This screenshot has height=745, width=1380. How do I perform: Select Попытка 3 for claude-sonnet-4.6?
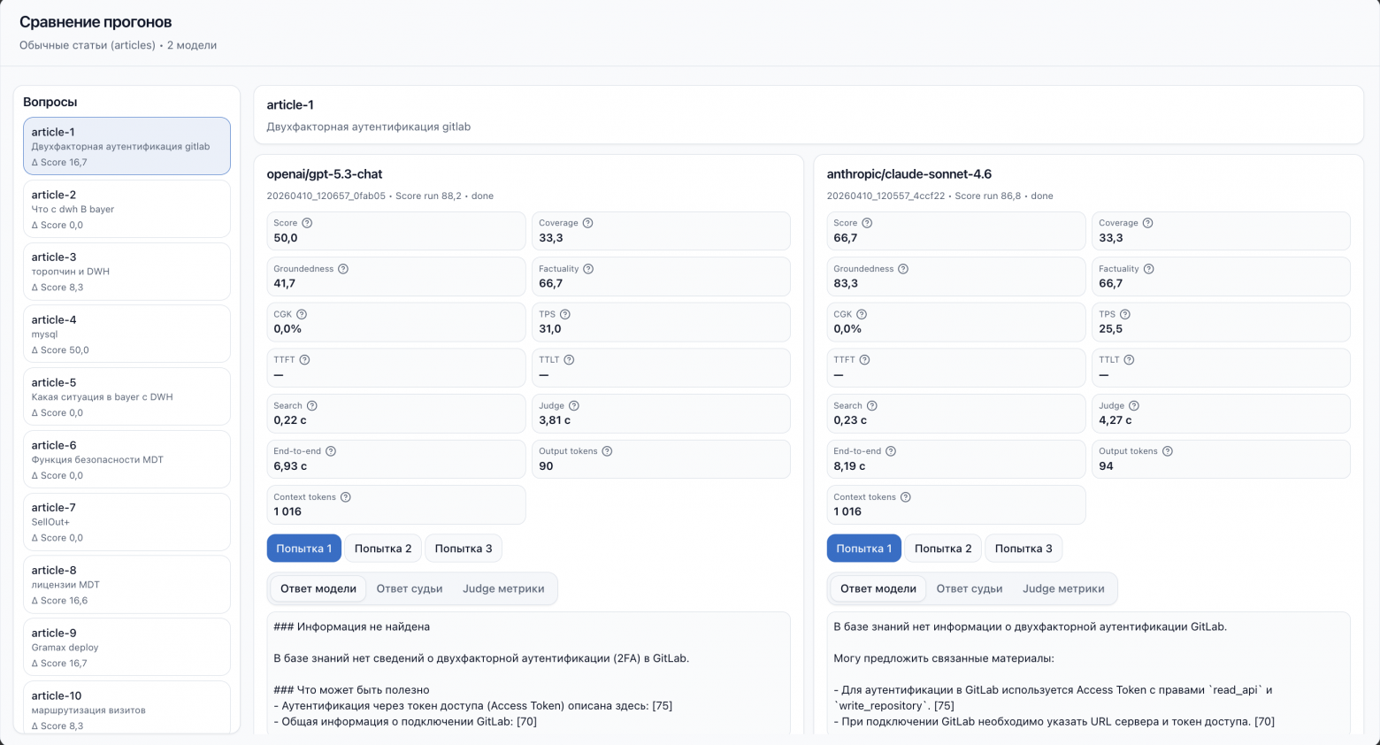(x=1023, y=549)
